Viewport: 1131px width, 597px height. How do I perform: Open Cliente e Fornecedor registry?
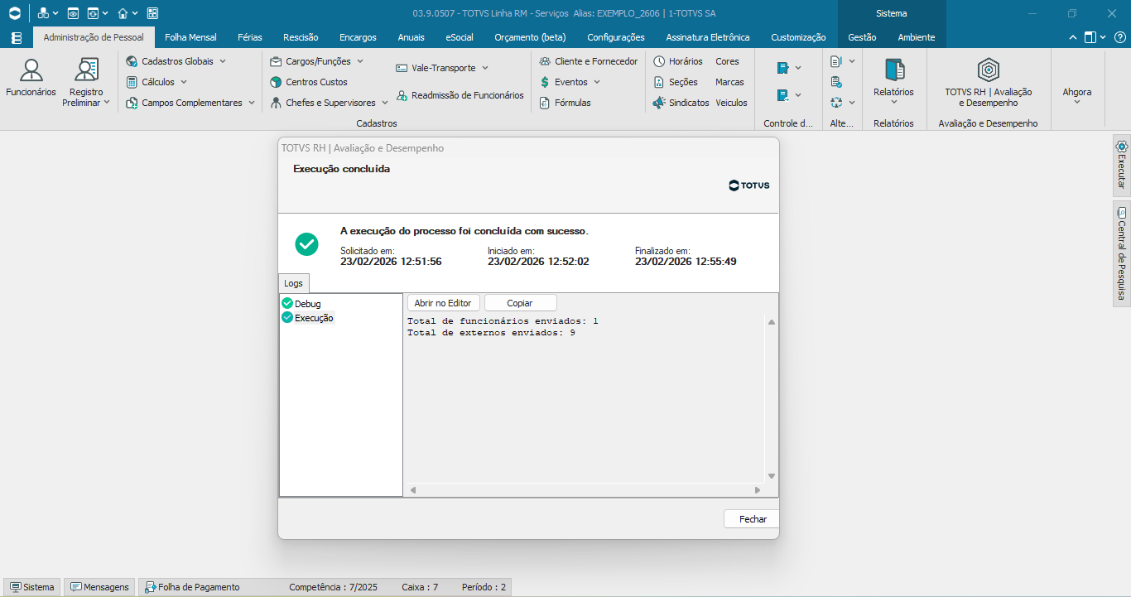click(x=589, y=61)
